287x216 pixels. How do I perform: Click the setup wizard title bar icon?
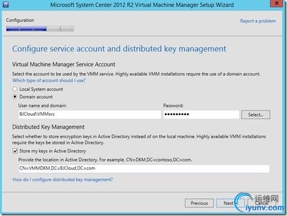5,4
